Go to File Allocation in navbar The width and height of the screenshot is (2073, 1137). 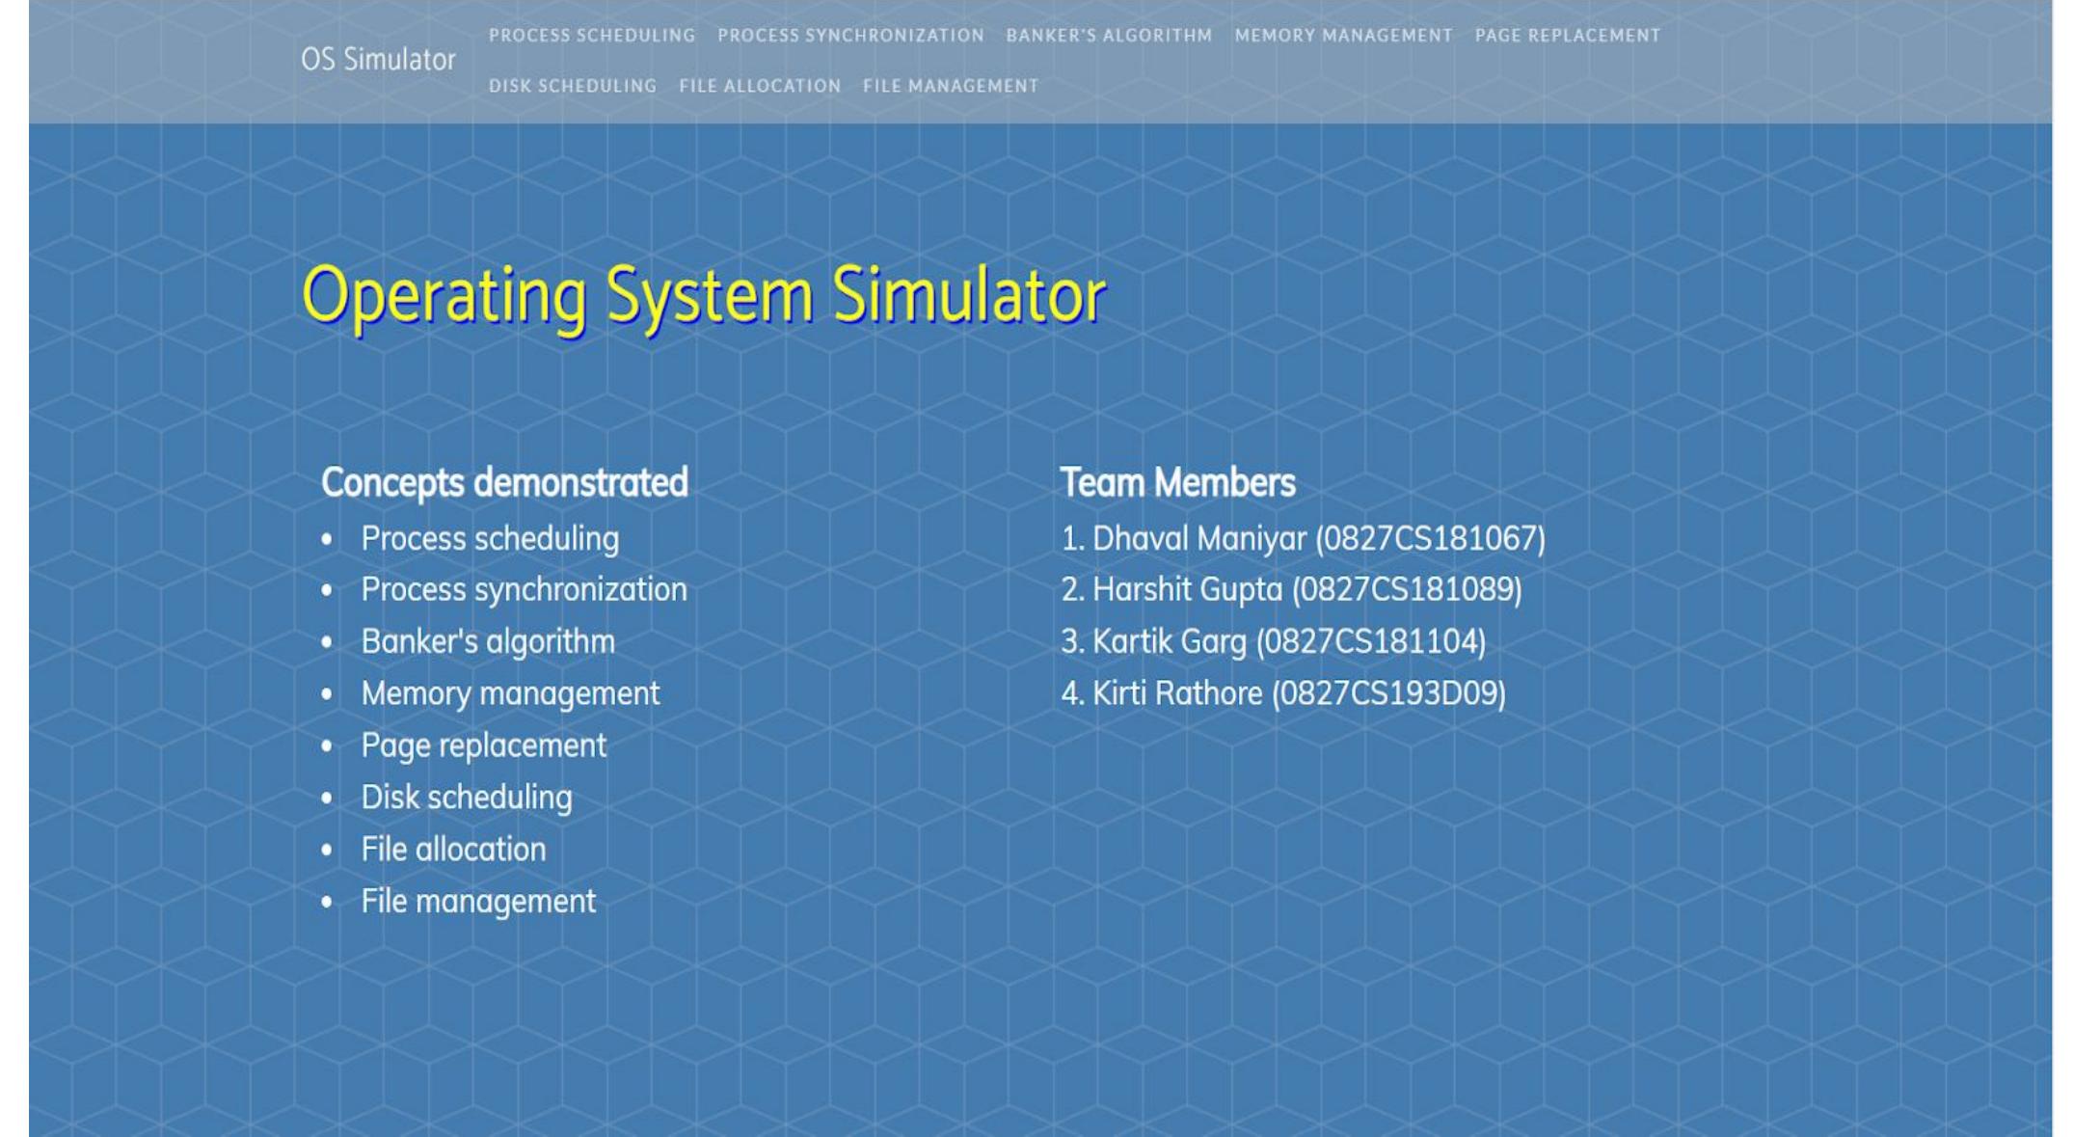(760, 86)
